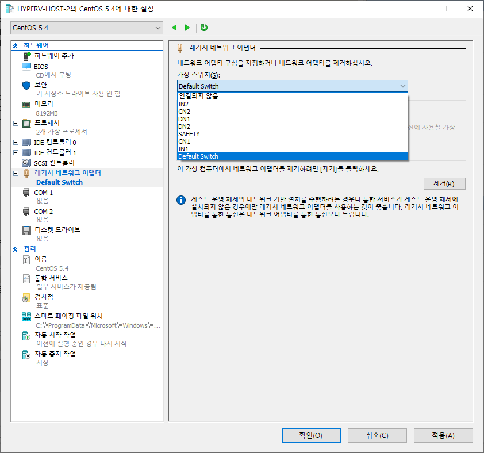
Task: Click the green refresh icon
Action: click(204, 28)
